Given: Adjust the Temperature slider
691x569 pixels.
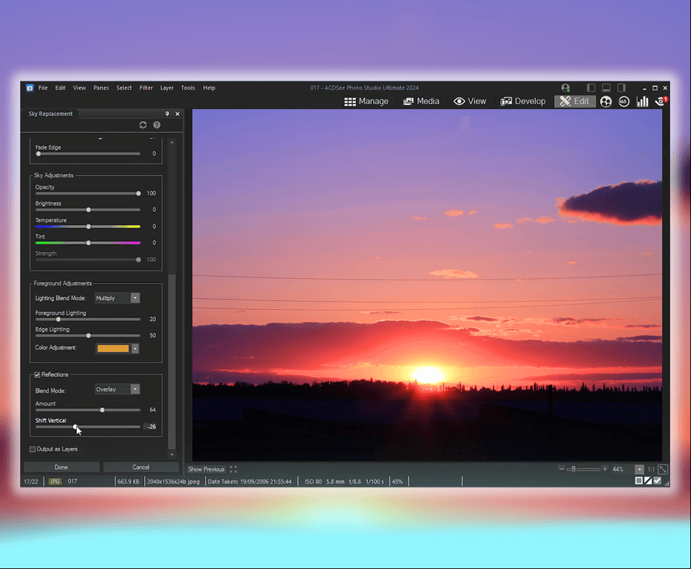Looking at the screenshot, I should (x=88, y=226).
